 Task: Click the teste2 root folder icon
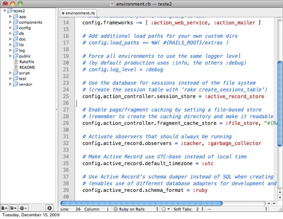coord(10,11)
